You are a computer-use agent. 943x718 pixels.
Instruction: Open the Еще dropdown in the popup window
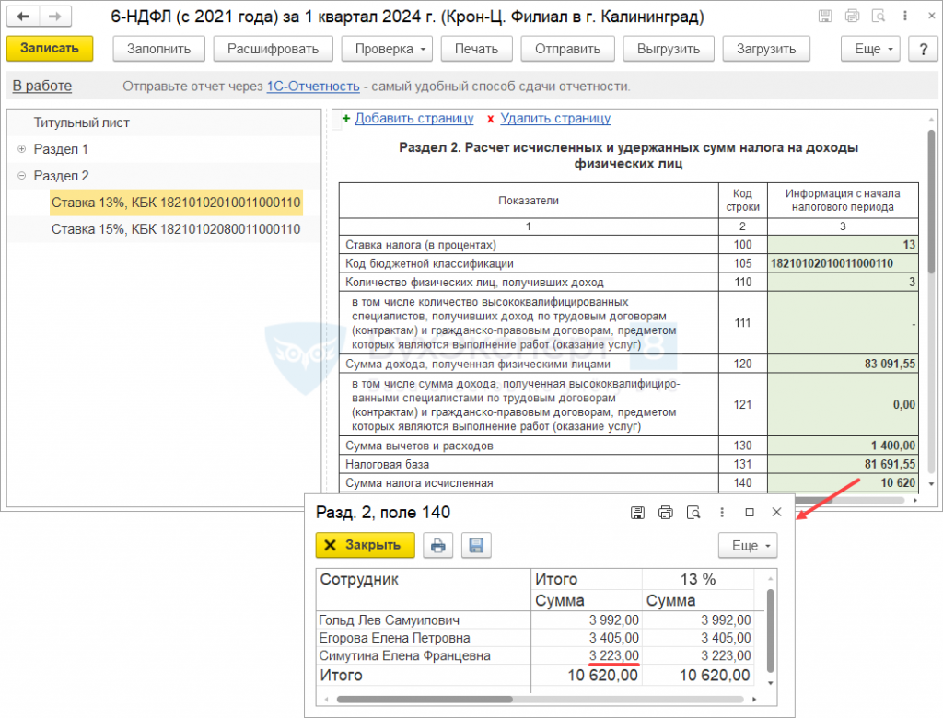748,545
